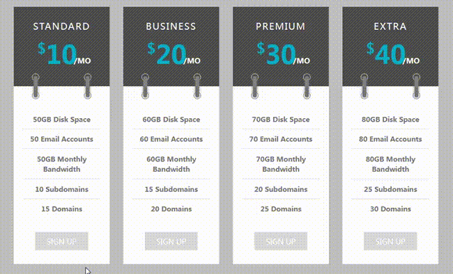Click the right binder ring on Business card
The image size is (453, 274).
[x=197, y=86]
